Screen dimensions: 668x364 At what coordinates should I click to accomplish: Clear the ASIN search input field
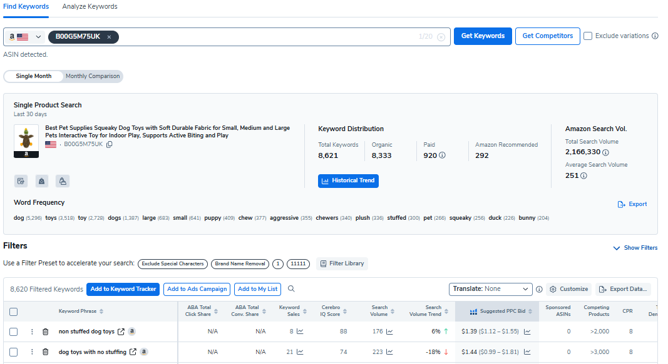click(x=441, y=37)
